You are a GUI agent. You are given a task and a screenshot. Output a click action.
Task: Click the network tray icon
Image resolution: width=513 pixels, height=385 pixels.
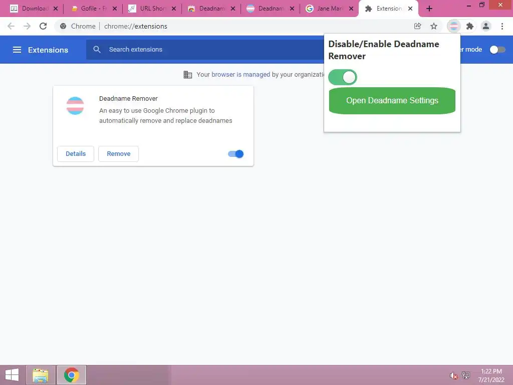[x=466, y=375]
